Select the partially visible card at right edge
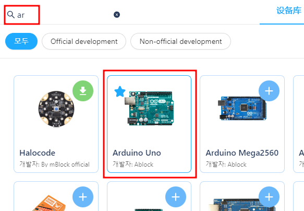This screenshot has height=211, width=304. [x=299, y=124]
